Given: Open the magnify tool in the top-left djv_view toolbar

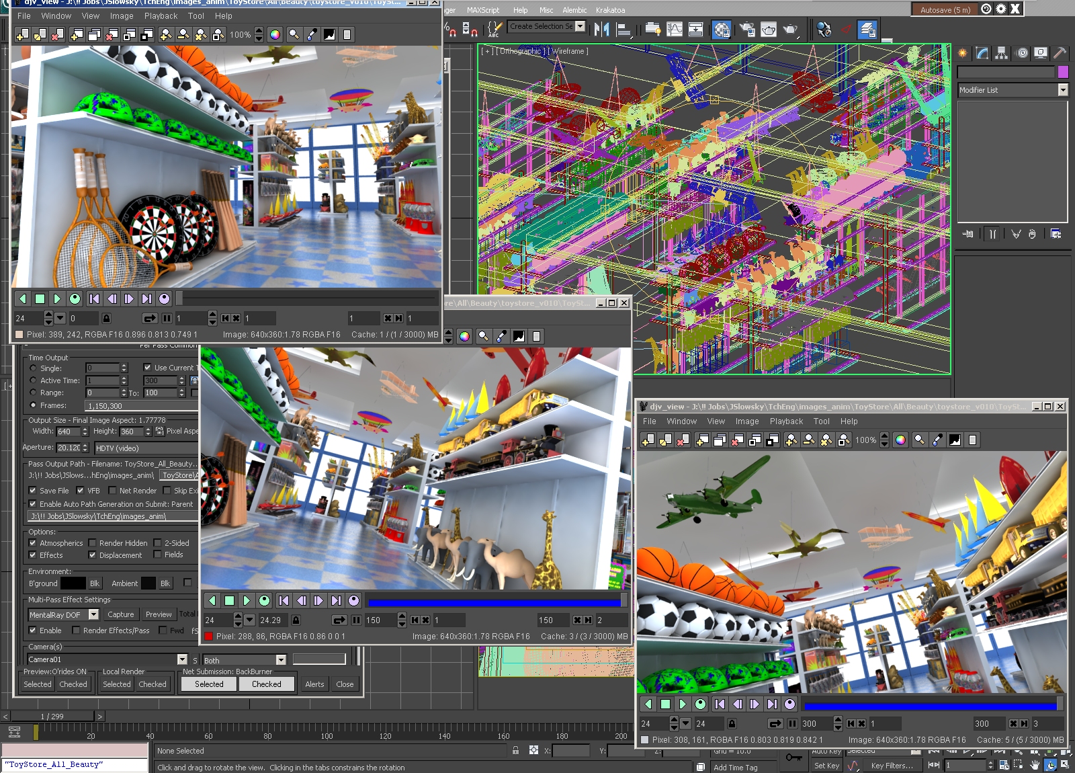Looking at the screenshot, I should pos(294,35).
